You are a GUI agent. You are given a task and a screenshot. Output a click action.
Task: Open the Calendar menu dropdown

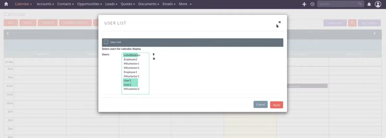(x=23, y=4)
